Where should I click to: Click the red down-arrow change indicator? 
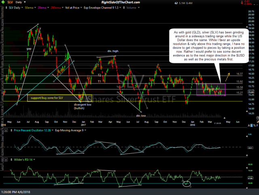pos(242,2)
